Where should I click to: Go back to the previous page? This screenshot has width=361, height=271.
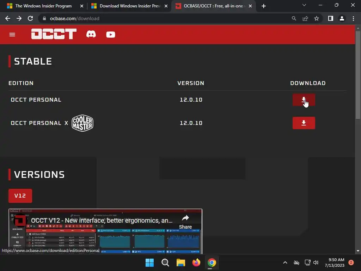pos(8,18)
